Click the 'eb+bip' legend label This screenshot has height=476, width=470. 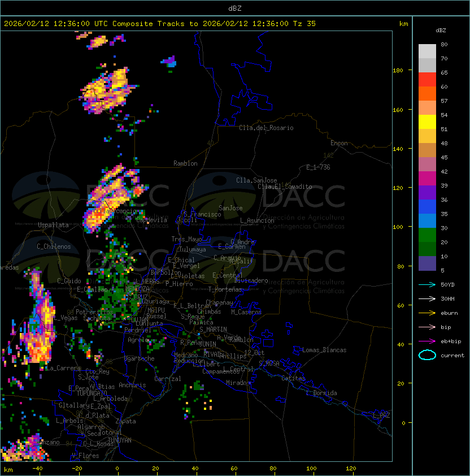coord(451,341)
